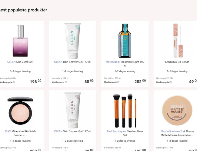Open Maybelline New York Dream Matte Mousse link
Image resolution: width=197 pixels, height=151 pixels.
(x=177, y=133)
